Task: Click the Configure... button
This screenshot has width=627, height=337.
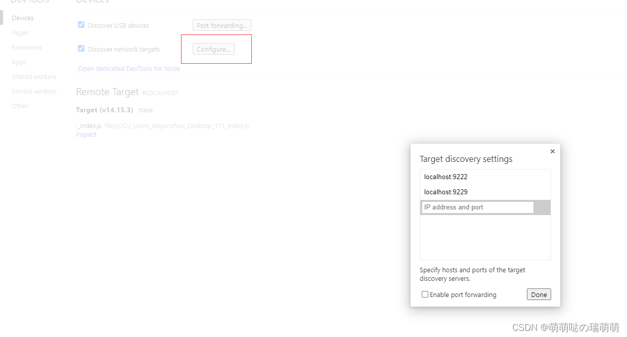Action: (213, 49)
